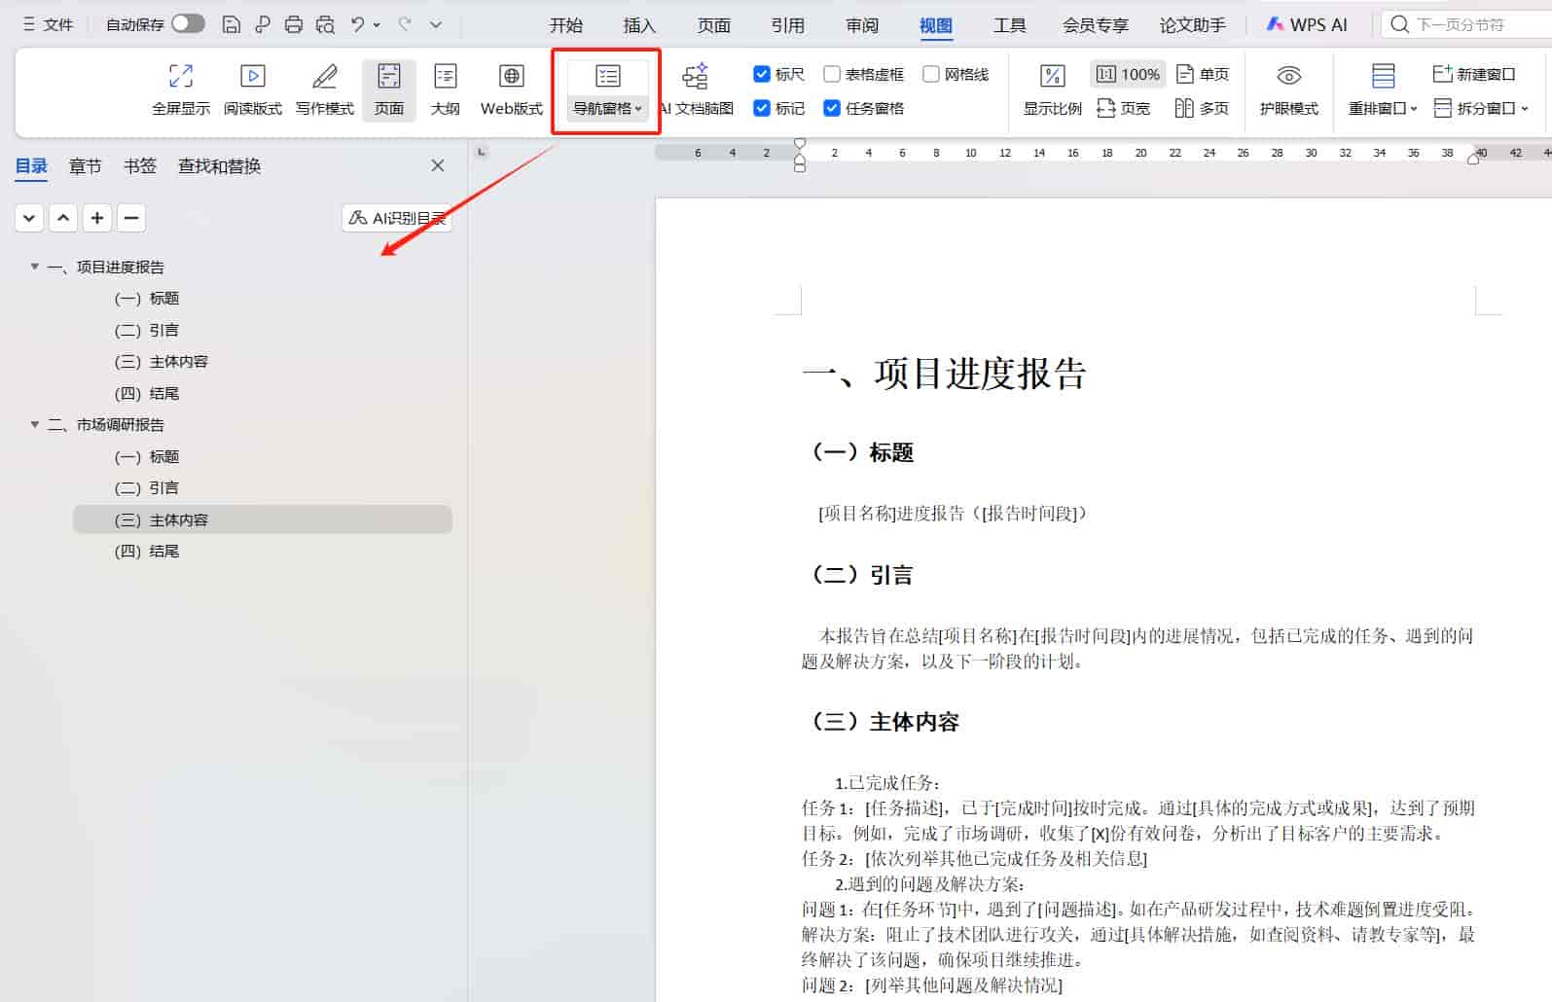The height and width of the screenshot is (1002, 1552).
Task: Toggle 护眼模式 eye protection mode
Action: tap(1289, 89)
